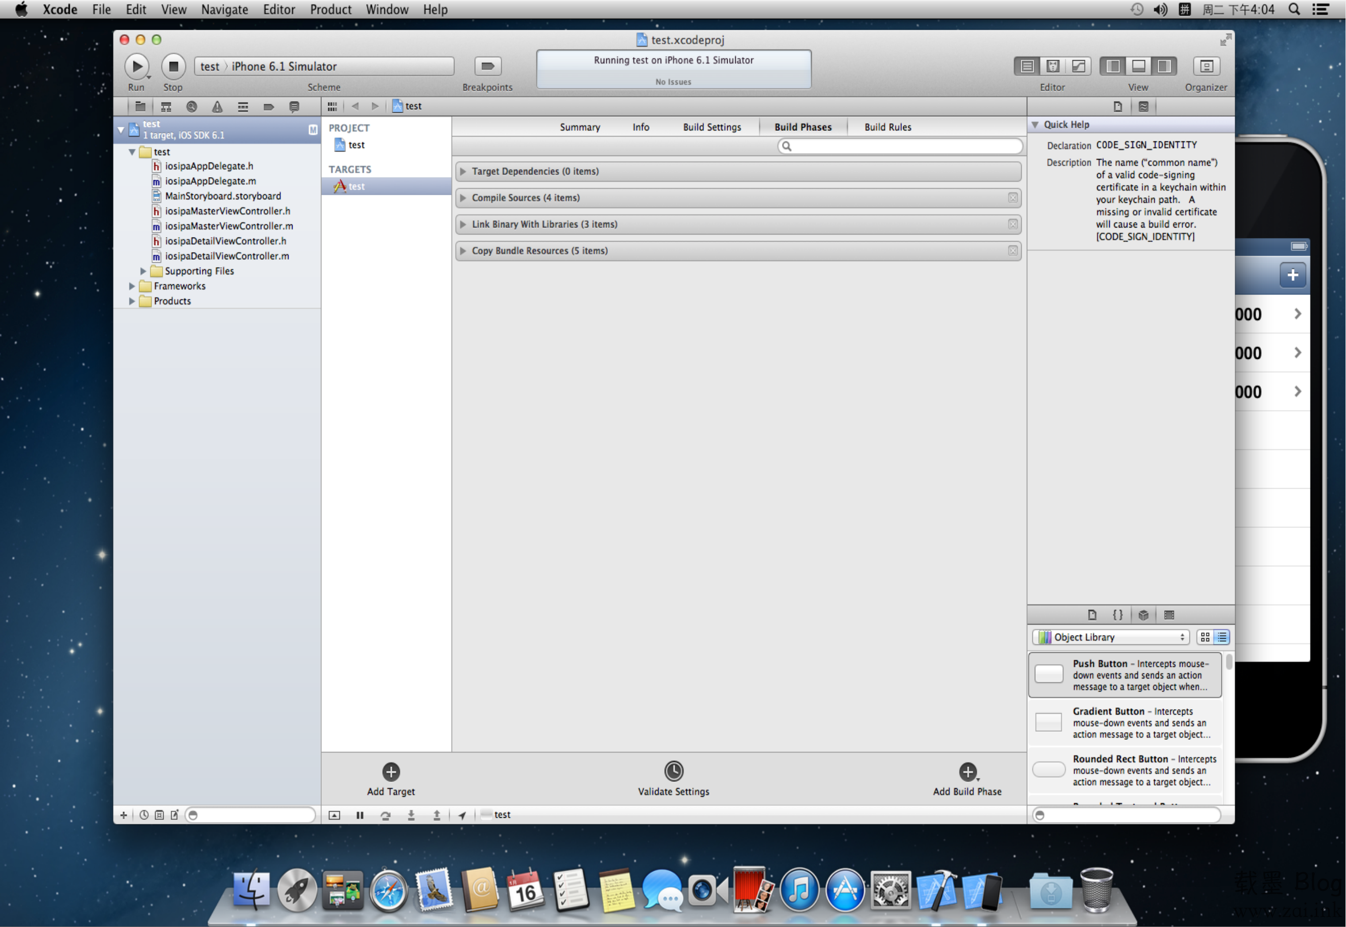Show the Assistant editor

1052,66
